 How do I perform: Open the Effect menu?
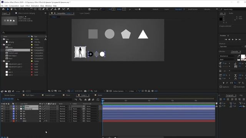(x=28, y=6)
